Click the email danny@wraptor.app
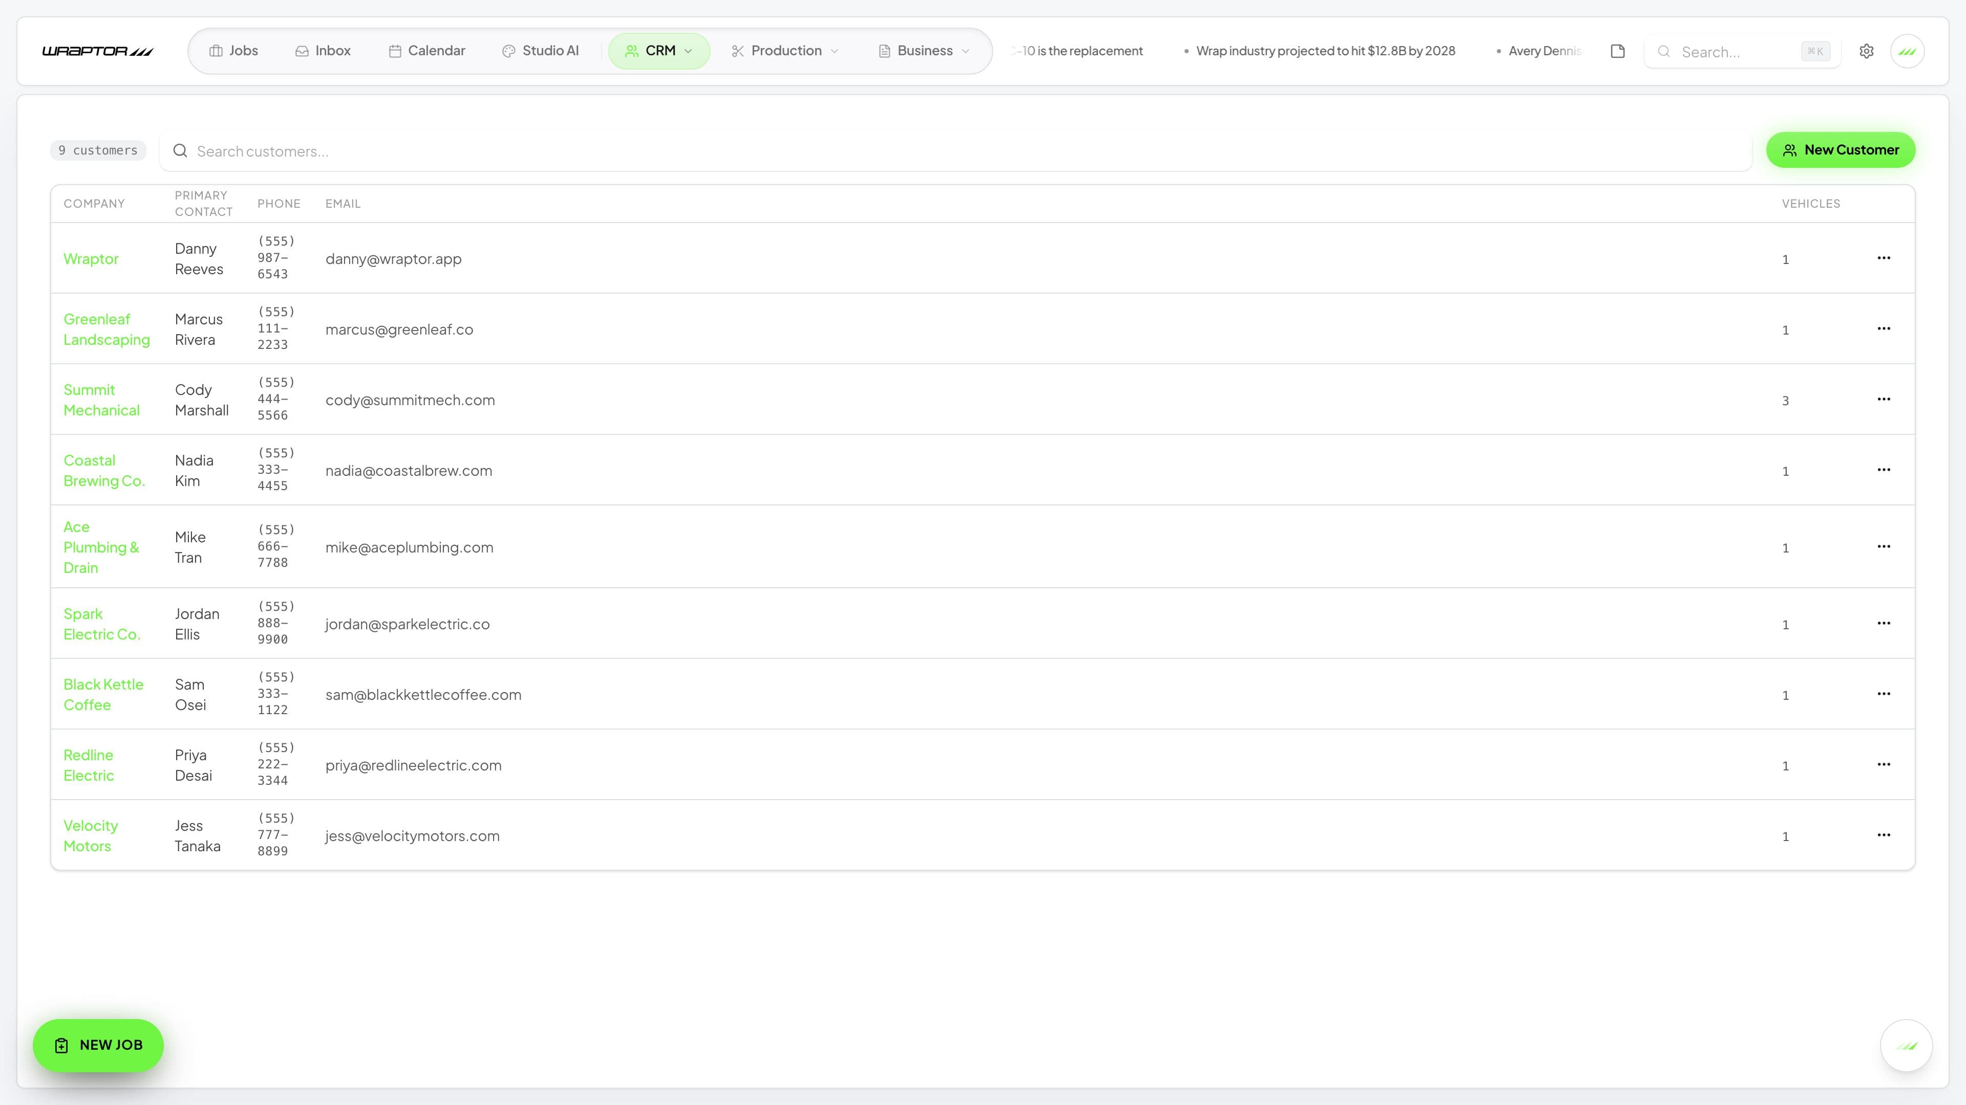The width and height of the screenshot is (1966, 1105). coord(393,258)
